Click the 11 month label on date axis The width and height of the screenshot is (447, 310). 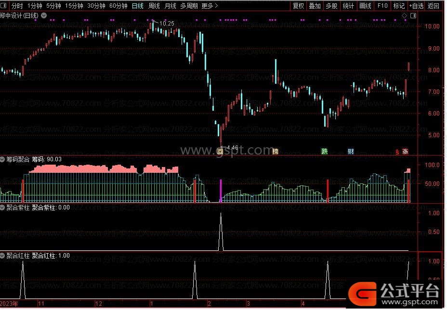41,304
